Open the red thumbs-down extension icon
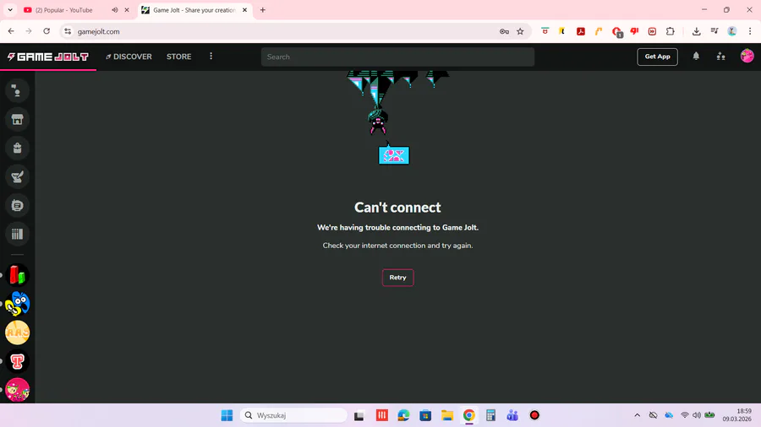This screenshot has height=427, width=761. click(634, 31)
